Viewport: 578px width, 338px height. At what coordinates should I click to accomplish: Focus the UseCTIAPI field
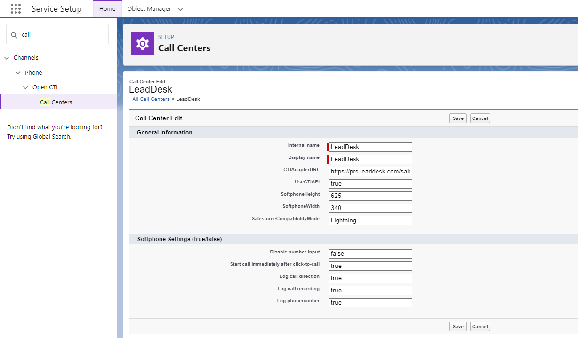click(370, 184)
